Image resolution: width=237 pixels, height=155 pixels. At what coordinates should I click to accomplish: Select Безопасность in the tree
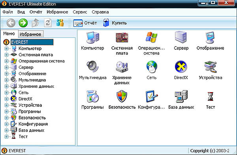pos(32,118)
